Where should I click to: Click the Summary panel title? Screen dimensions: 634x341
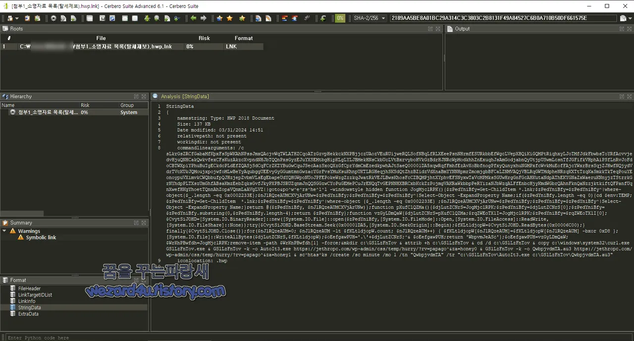coord(21,223)
